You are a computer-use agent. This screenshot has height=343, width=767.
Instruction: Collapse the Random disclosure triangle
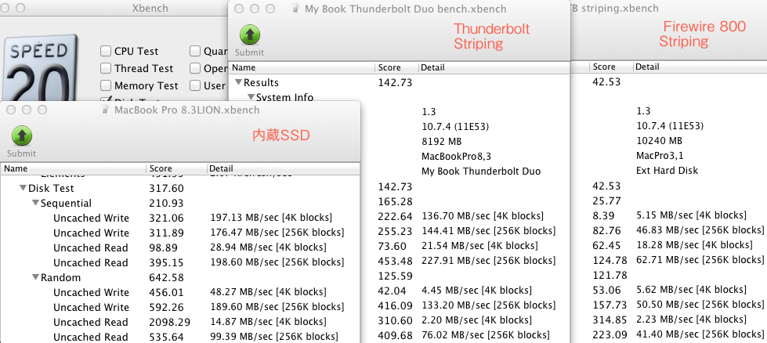coord(35,277)
